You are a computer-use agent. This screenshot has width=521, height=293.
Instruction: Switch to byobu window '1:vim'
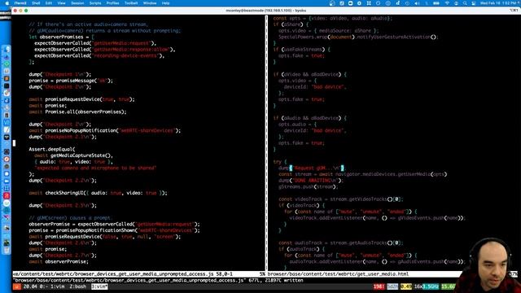pyautogui.click(x=58, y=286)
